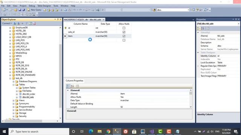Viewport: 241px width, 135px height.
Task: Select the RSTR_DB_ONLINE database
Action: 24,72
